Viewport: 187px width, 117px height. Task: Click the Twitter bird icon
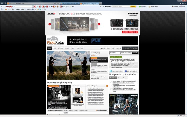coord(111,71)
